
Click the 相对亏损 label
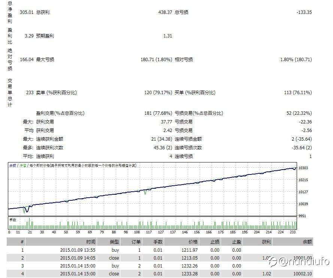(184, 60)
